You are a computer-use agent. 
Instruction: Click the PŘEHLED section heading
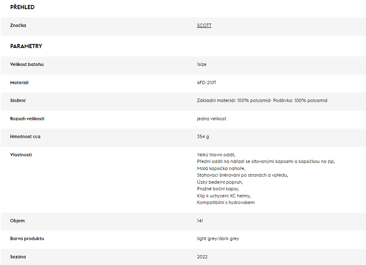coord(22,7)
